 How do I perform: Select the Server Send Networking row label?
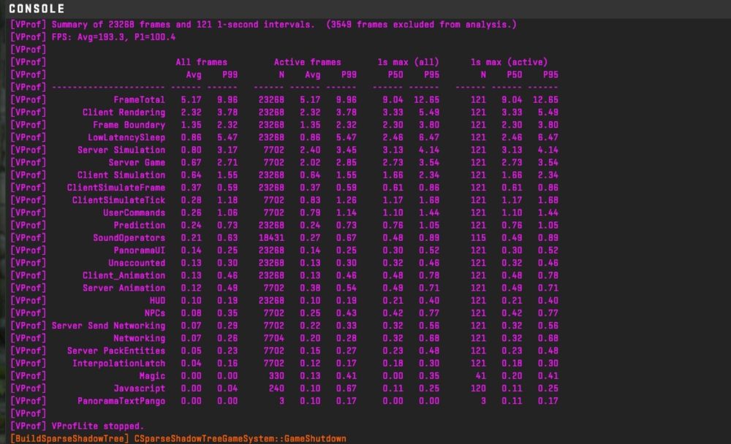pos(108,326)
